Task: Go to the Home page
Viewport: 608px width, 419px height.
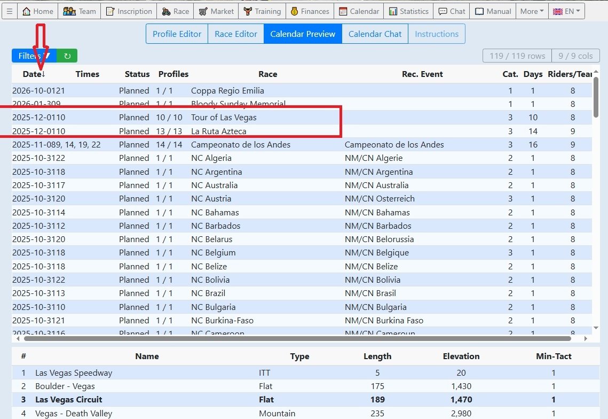Action: tap(38, 11)
